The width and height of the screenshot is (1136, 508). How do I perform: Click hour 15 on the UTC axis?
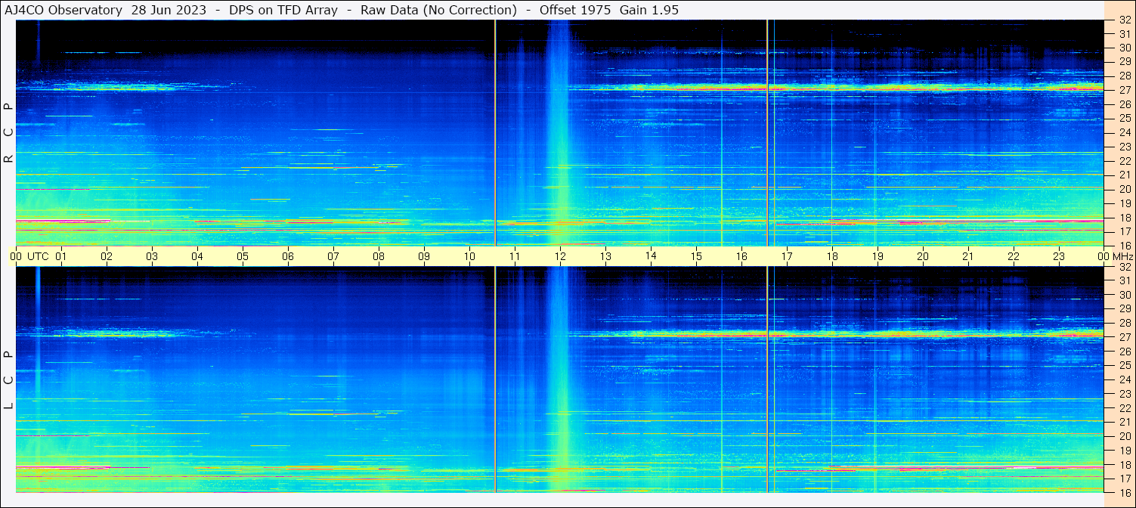[x=696, y=256]
